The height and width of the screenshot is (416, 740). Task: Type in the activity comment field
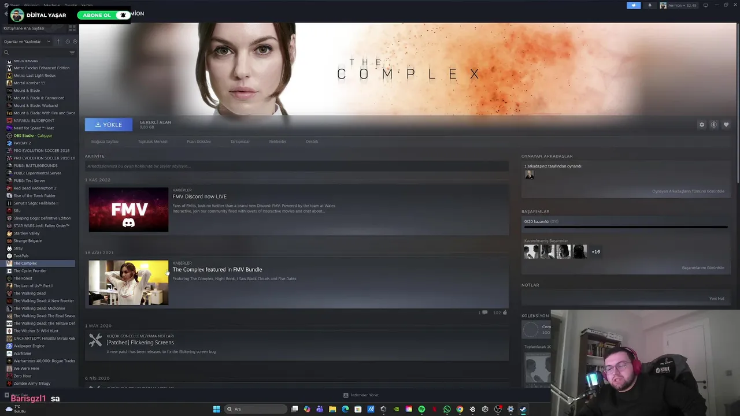(x=297, y=166)
